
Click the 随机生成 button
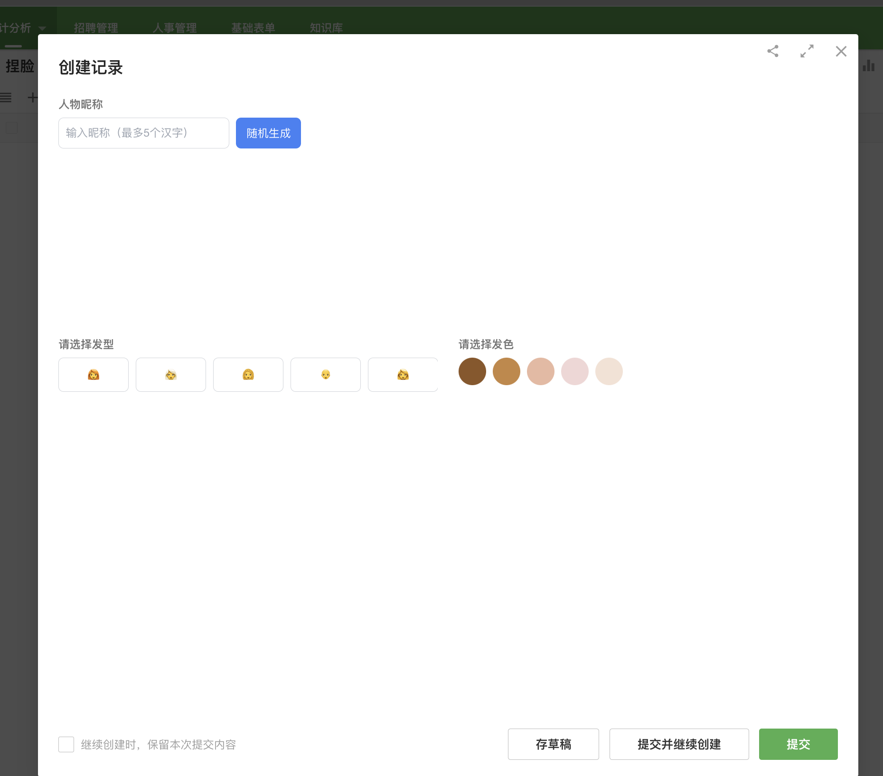pos(268,133)
